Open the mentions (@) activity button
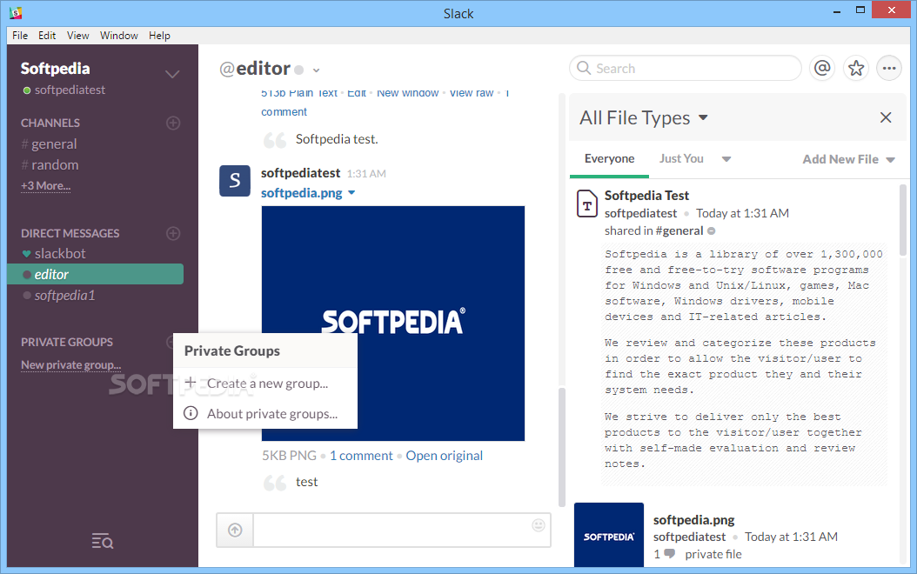Viewport: 917px width, 574px height. pyautogui.click(x=822, y=69)
